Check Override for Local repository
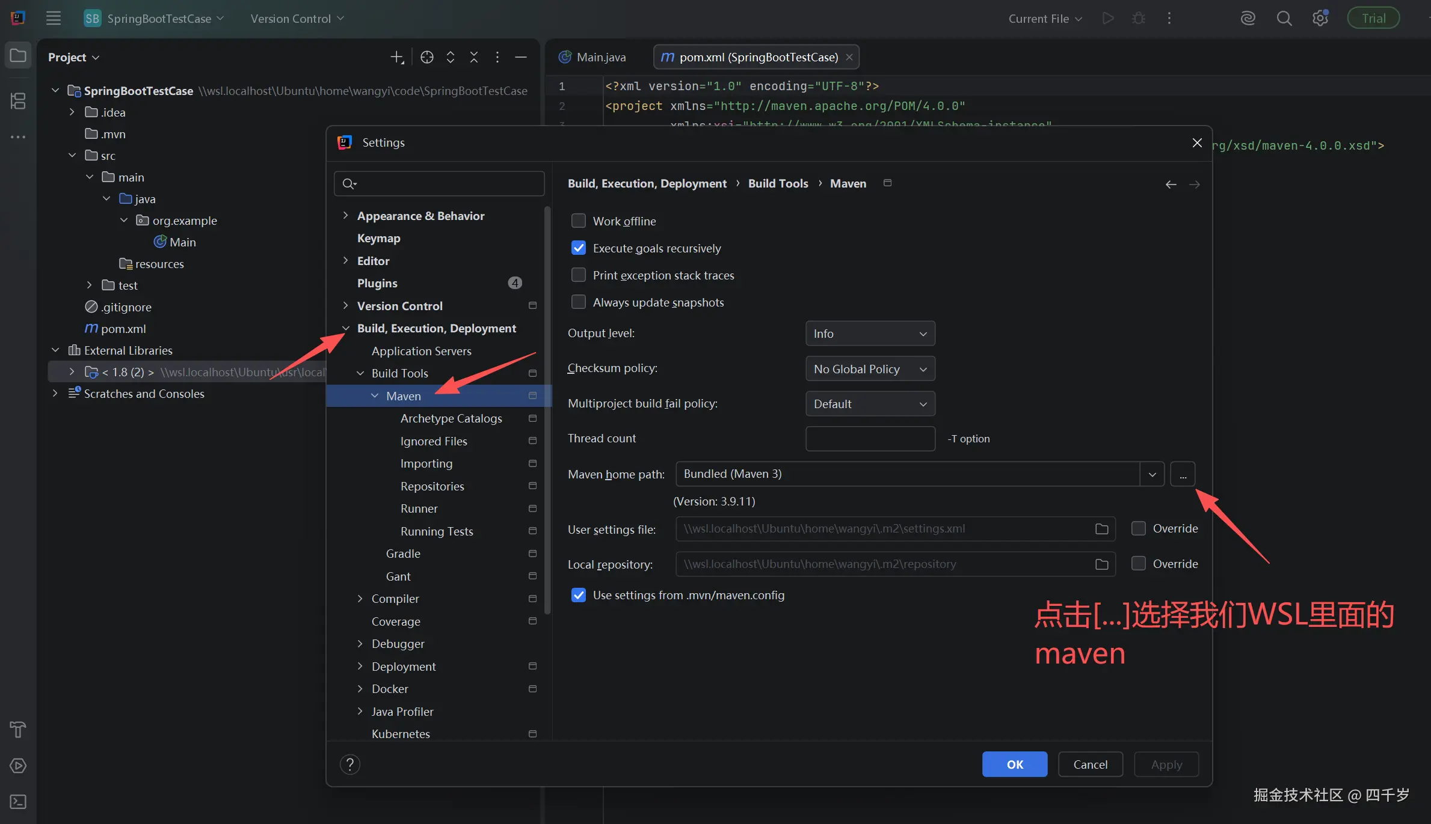 coord(1138,564)
